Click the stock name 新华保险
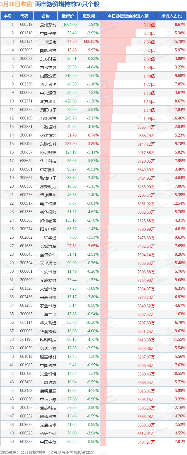Screen dimensions: 187x455 49,212
